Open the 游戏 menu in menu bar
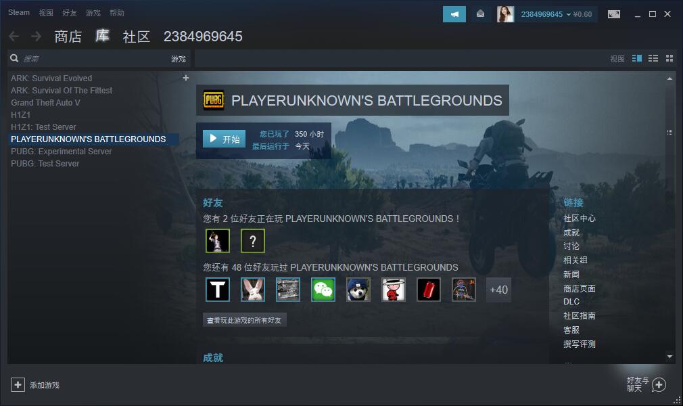 tap(93, 13)
